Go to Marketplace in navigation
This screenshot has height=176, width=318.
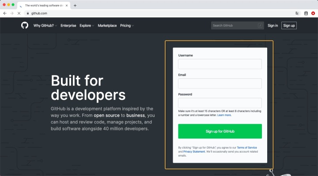coord(107,26)
